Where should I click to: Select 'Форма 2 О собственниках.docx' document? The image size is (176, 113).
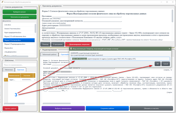point(19,36)
